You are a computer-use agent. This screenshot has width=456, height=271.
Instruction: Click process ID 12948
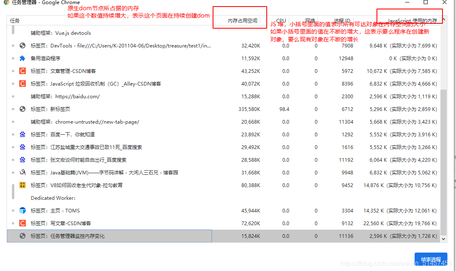click(346, 59)
